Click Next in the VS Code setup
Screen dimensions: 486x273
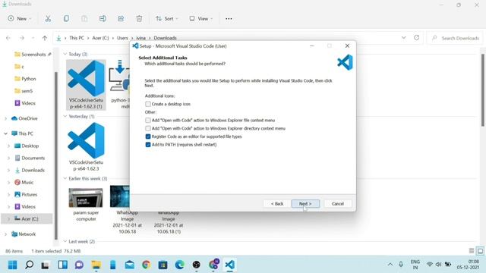point(305,204)
